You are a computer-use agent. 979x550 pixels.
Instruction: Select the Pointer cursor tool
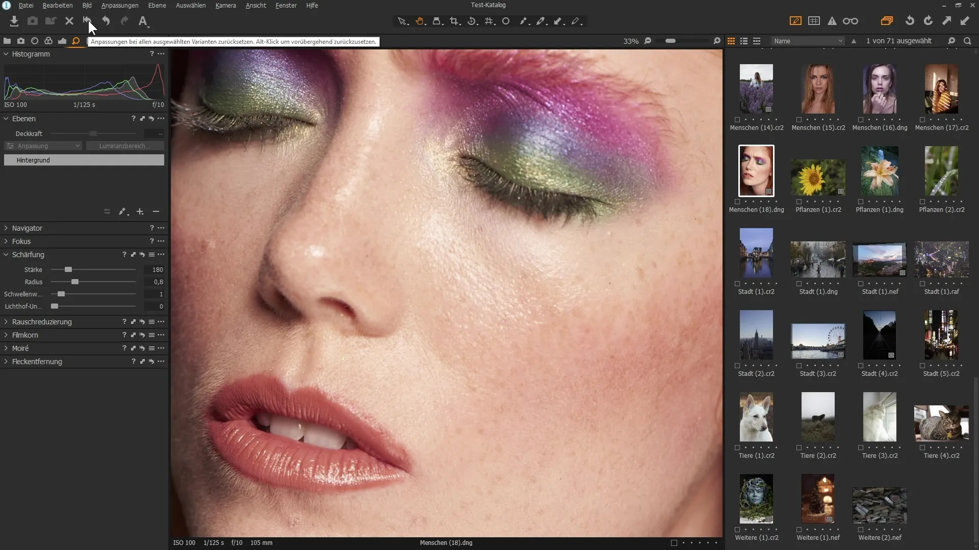click(403, 21)
